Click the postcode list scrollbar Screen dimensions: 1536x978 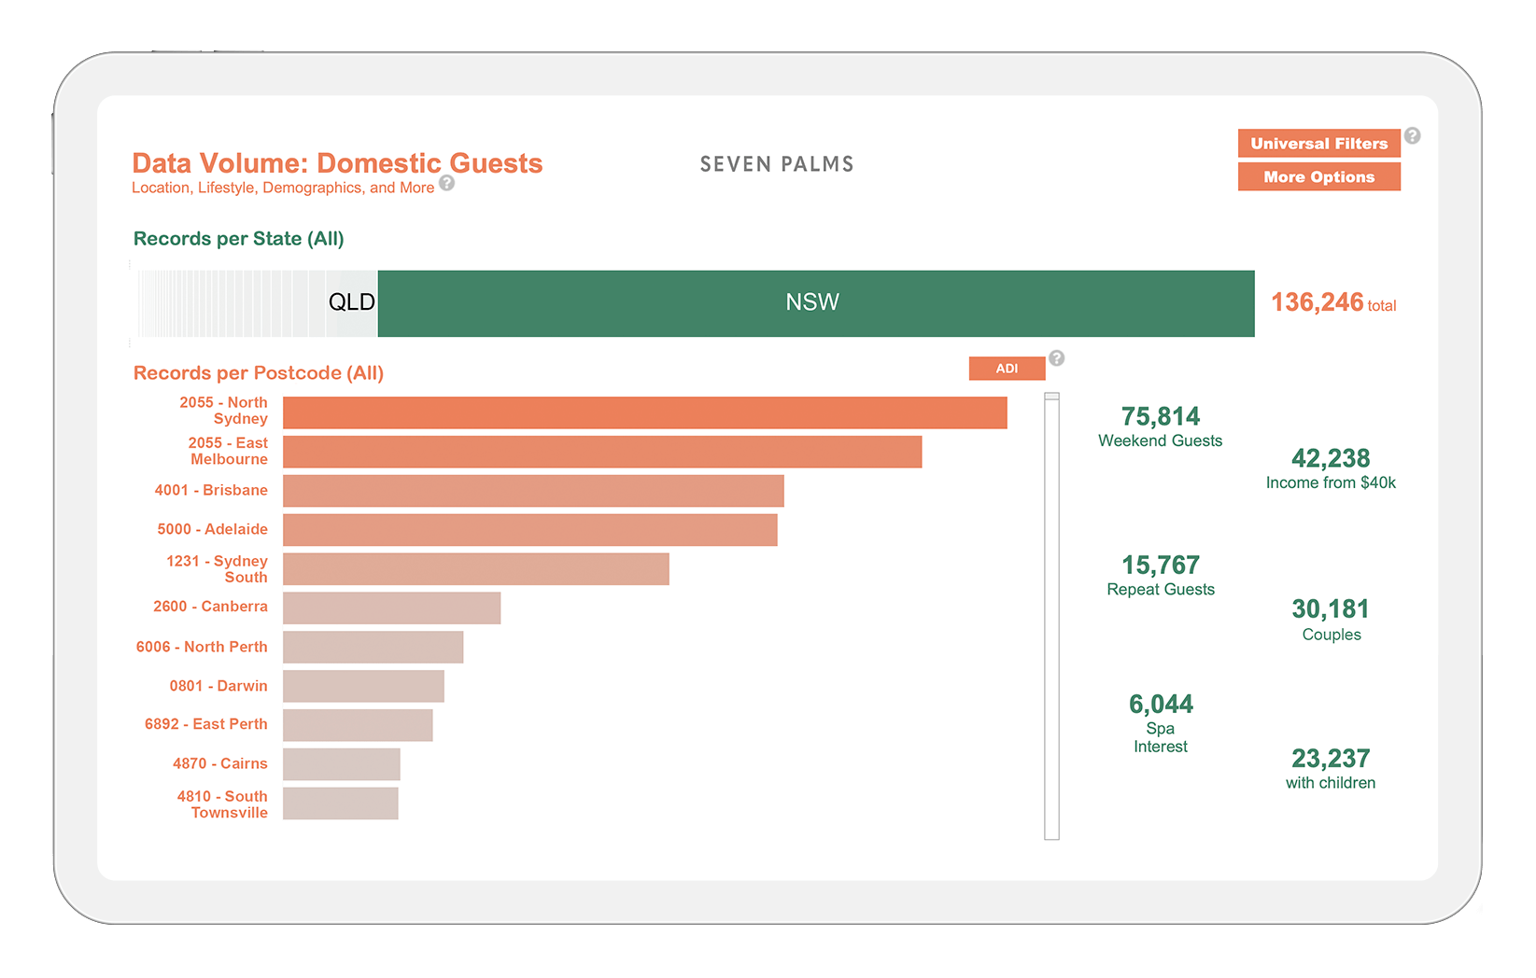pos(1052,616)
